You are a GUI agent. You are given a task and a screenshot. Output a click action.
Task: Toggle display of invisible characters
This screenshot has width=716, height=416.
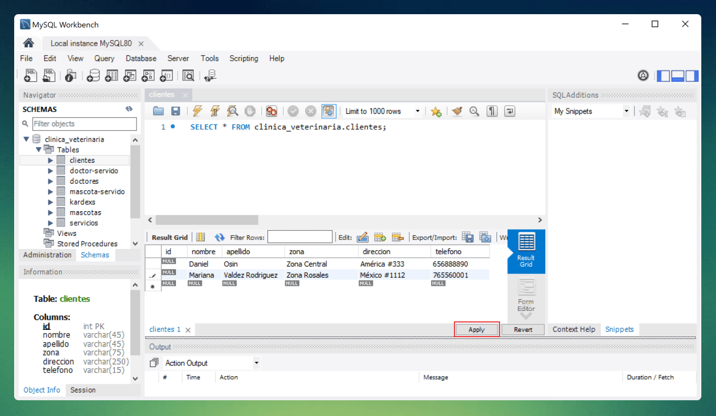[x=492, y=111]
